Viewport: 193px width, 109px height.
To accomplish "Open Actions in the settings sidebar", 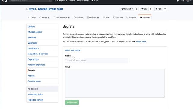I will (42, 76).
